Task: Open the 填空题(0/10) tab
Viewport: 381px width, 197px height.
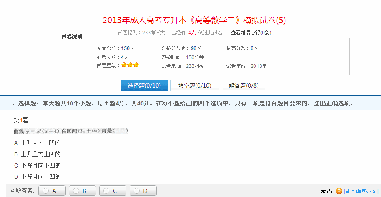Action: tap(195, 86)
